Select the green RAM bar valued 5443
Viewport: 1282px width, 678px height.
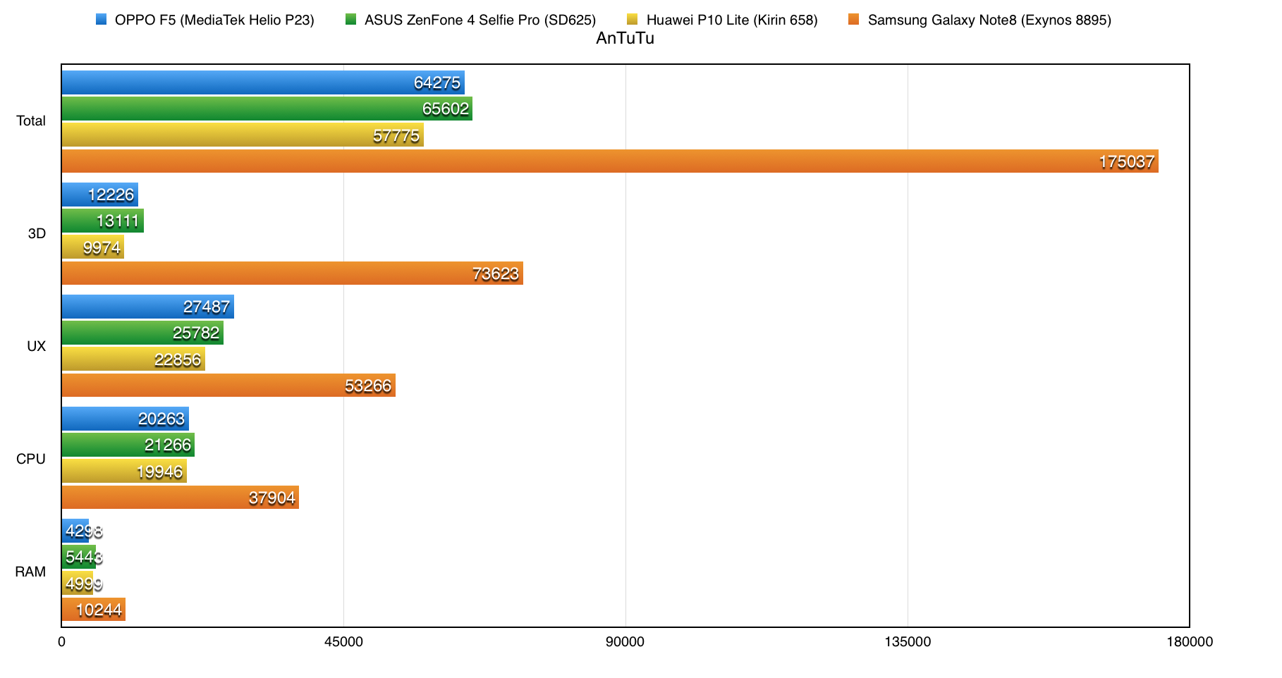pyautogui.click(x=79, y=557)
